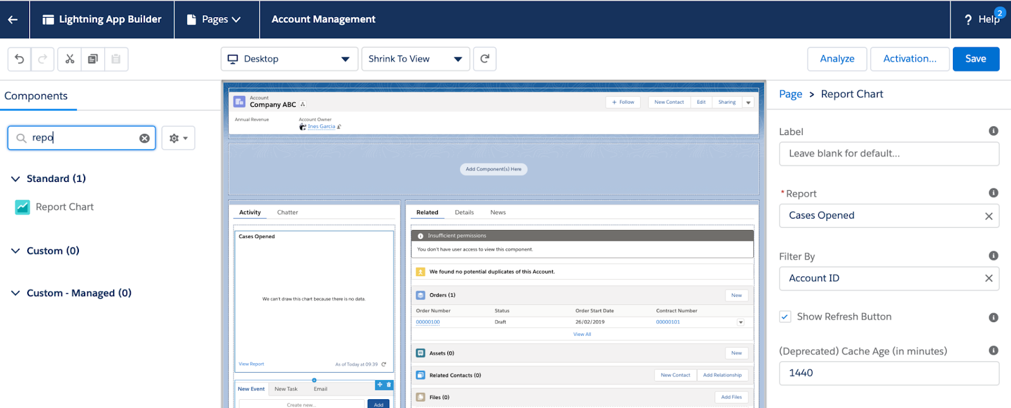
Task: Click change owner icon beside Ines Garcia
Action: [x=339, y=127]
